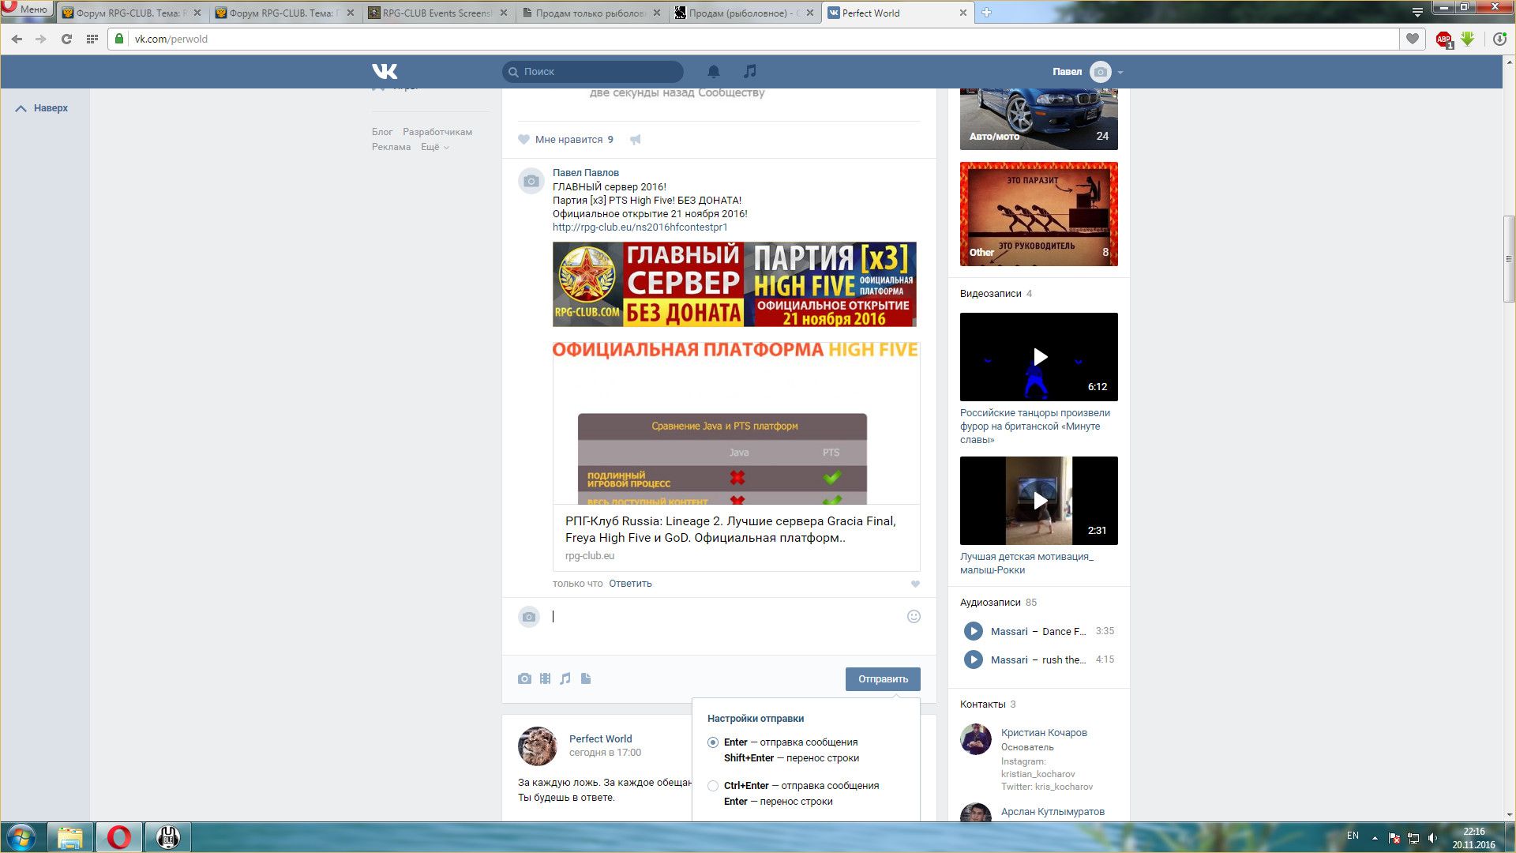Viewport: 1516px width, 853px height.
Task: Attach a video with film icon
Action: pyautogui.click(x=545, y=678)
